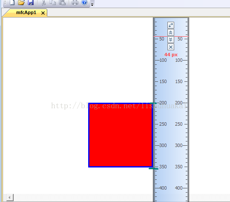Close the mfcApp1 tab
This screenshot has height=202, width=230.
(x=43, y=13)
